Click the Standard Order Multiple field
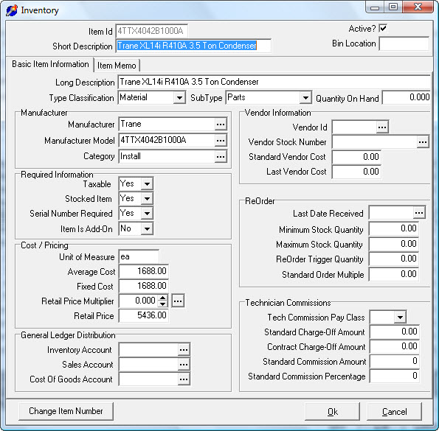Image resolution: width=439 pixels, height=431 pixels. (394, 275)
